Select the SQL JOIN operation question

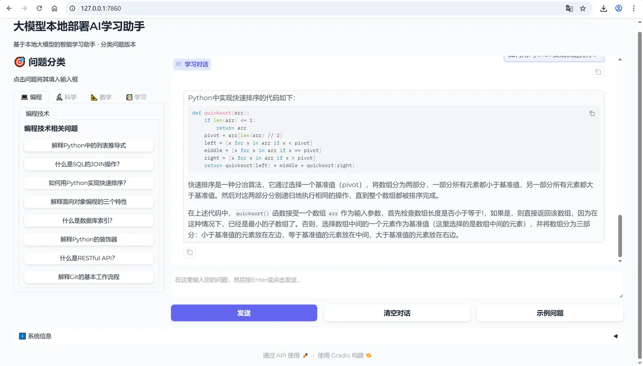(89, 164)
